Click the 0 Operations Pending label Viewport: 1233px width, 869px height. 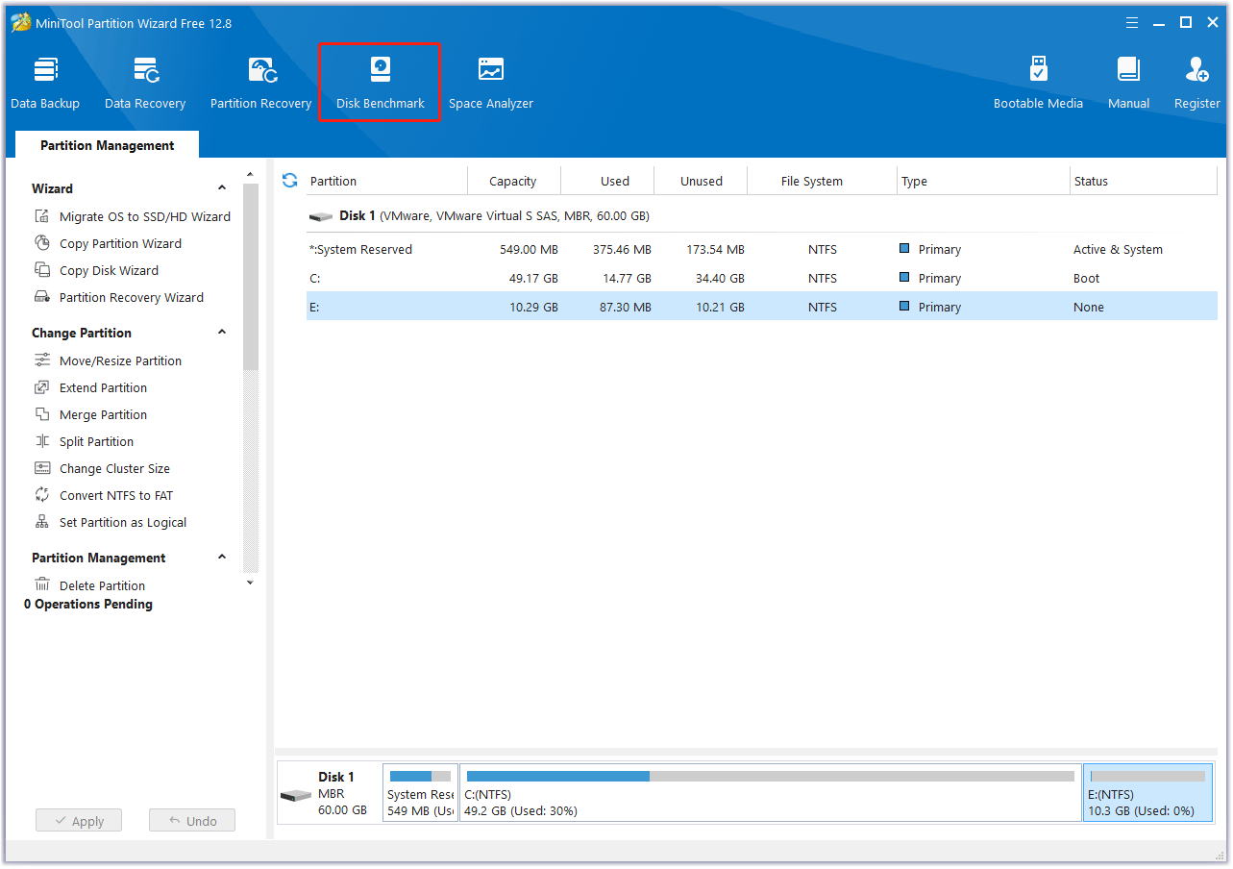coord(88,604)
